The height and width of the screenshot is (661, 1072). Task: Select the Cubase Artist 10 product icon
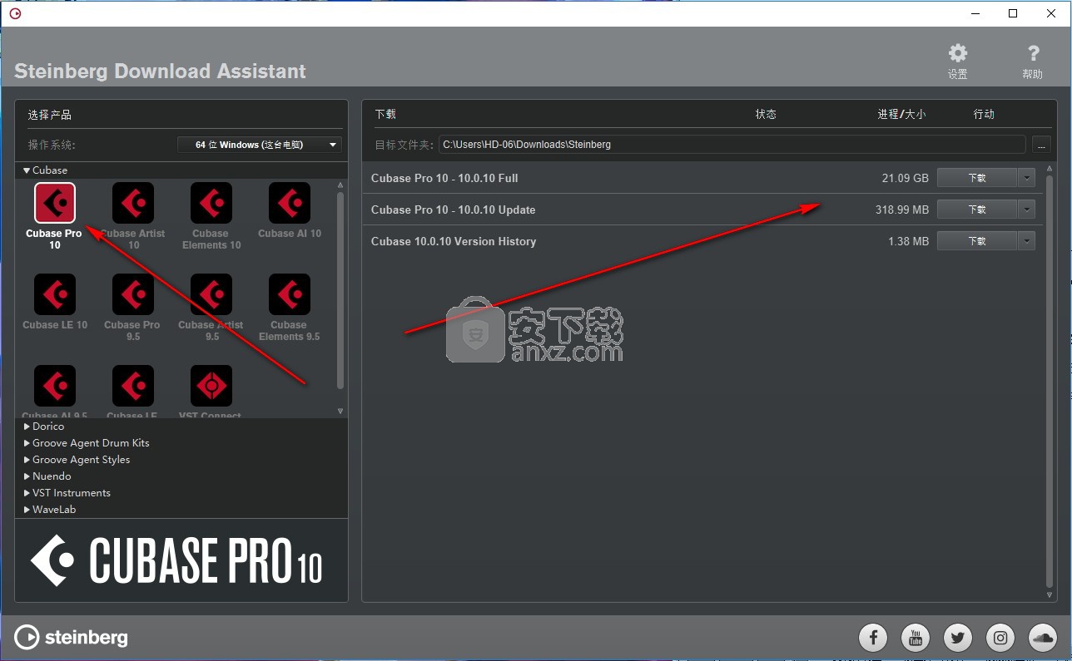133,204
